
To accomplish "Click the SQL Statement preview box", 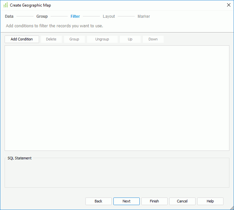I will click(x=117, y=174).
